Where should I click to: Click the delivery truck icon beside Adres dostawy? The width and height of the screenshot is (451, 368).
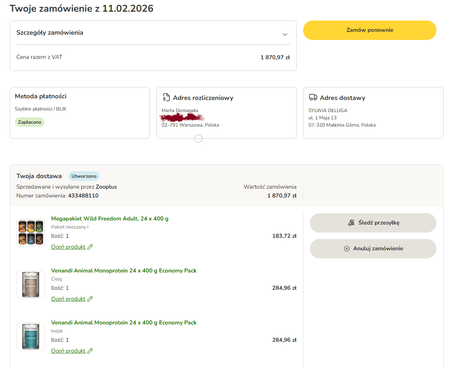(x=313, y=97)
